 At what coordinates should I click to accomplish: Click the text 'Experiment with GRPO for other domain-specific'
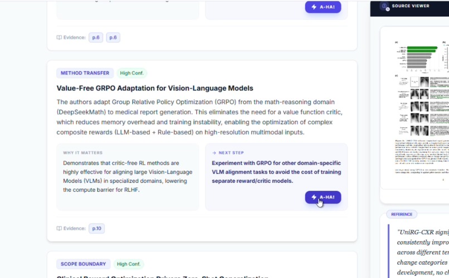tap(276, 163)
